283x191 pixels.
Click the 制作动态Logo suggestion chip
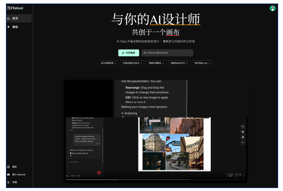pos(202,63)
